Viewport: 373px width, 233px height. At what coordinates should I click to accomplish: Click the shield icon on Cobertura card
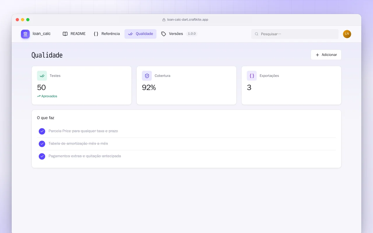click(x=147, y=76)
